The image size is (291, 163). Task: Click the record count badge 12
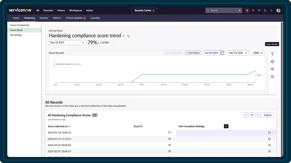click(x=95, y=115)
